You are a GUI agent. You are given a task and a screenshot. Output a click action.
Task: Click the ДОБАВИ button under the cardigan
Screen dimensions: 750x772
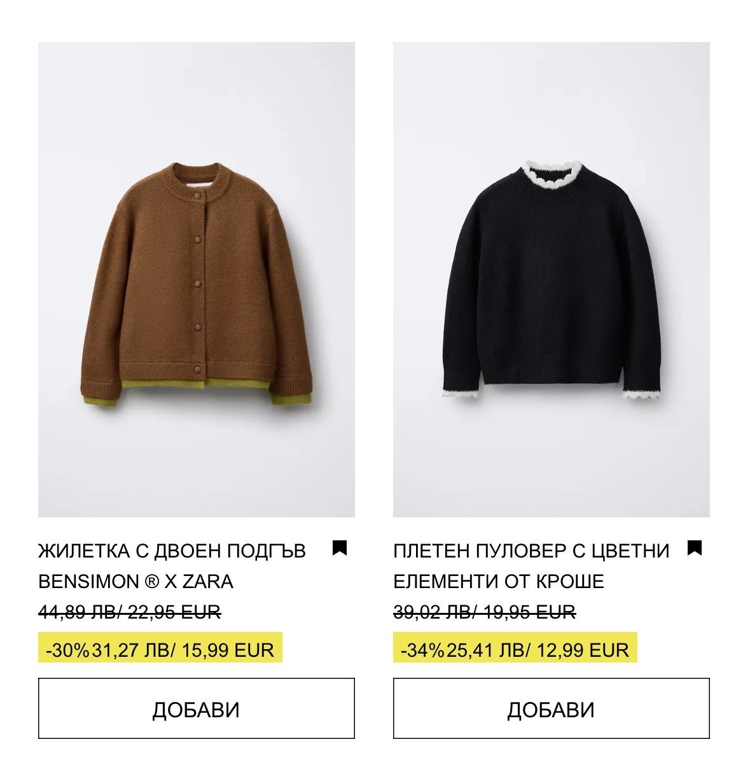pyautogui.click(x=197, y=708)
